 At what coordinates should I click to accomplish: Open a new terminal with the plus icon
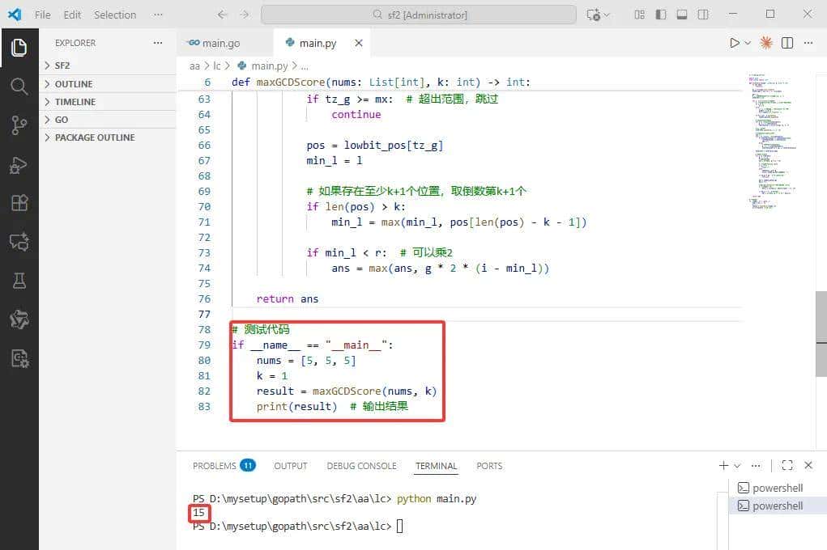(723, 465)
